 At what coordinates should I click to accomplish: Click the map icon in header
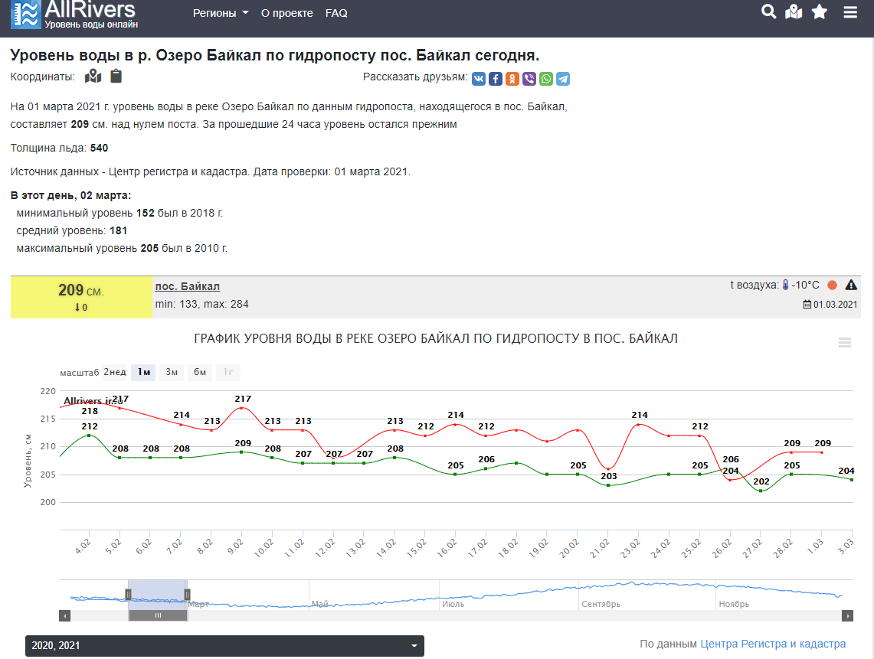pos(794,12)
